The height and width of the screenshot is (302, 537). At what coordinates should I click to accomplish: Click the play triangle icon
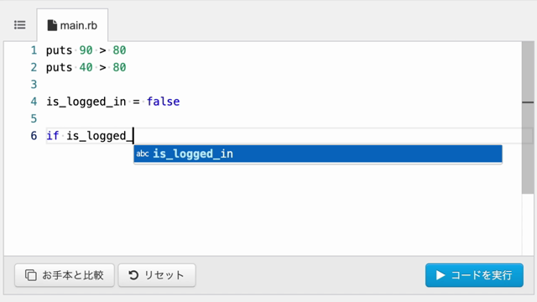pos(441,275)
